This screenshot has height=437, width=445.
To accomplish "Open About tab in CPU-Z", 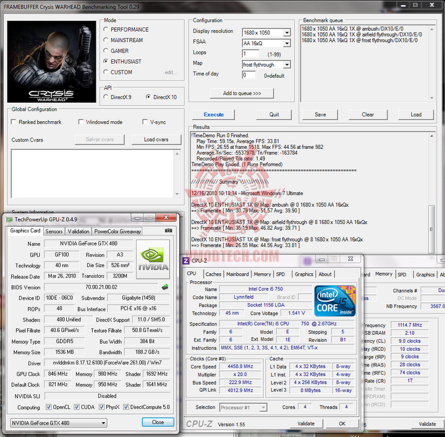I will click(x=325, y=274).
